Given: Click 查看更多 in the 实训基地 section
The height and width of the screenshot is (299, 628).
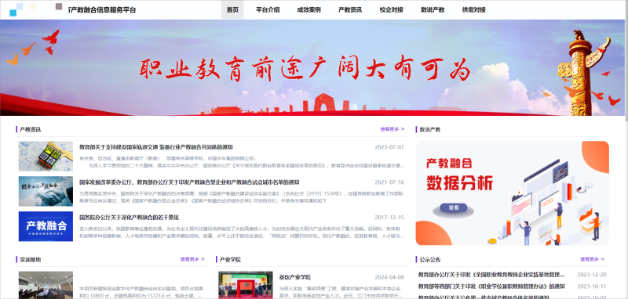Looking at the screenshot, I should 192,260.
